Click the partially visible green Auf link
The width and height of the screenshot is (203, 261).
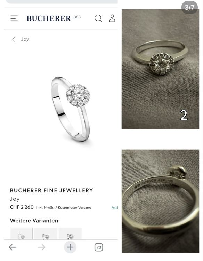[x=115, y=207]
